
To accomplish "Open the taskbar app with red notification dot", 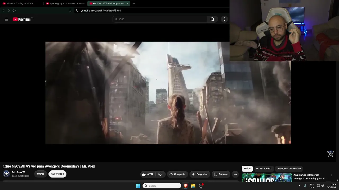I will coord(201,186).
